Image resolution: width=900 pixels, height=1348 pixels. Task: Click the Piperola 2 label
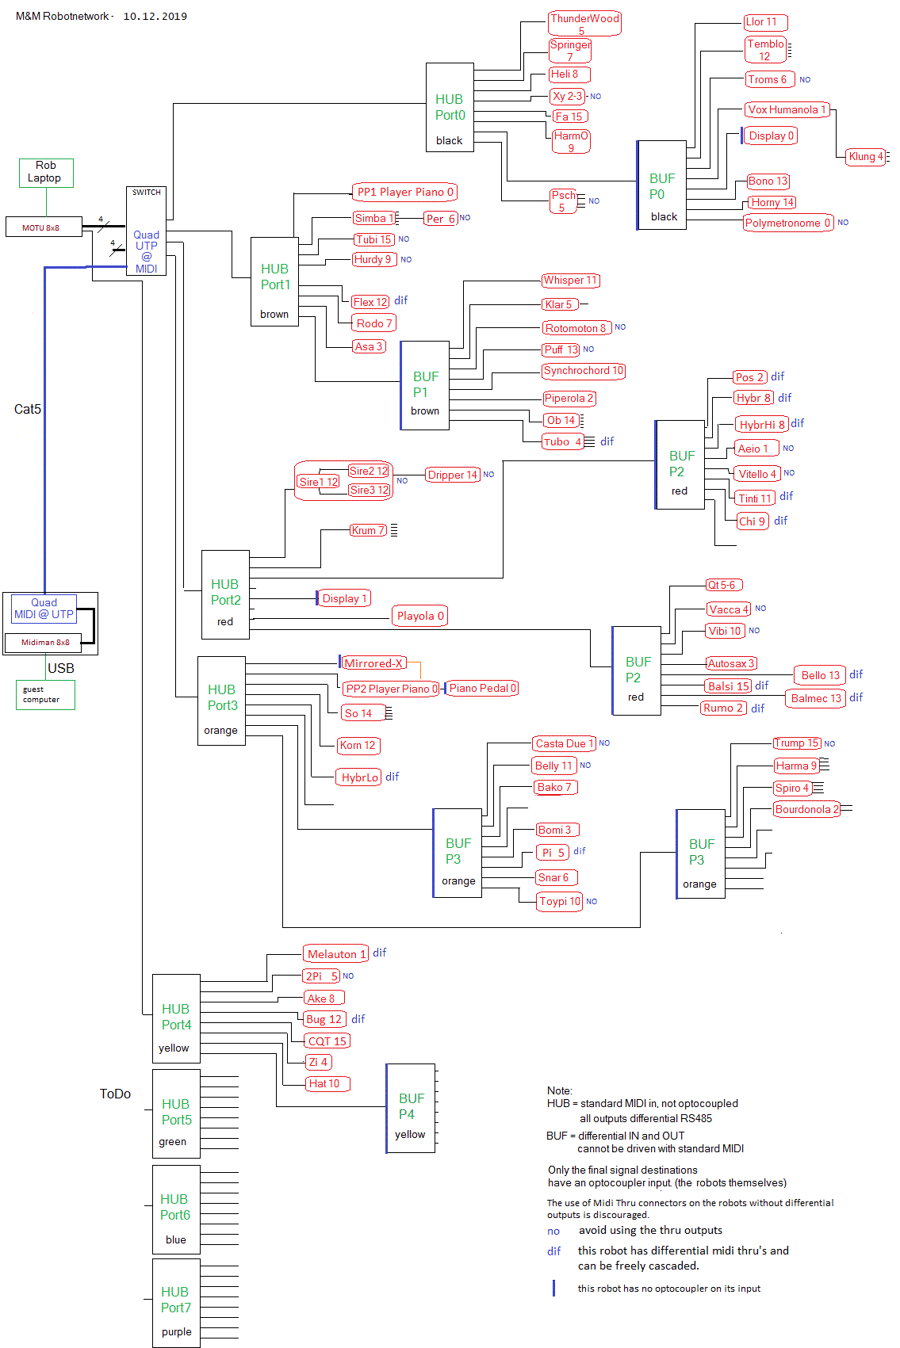569,399
